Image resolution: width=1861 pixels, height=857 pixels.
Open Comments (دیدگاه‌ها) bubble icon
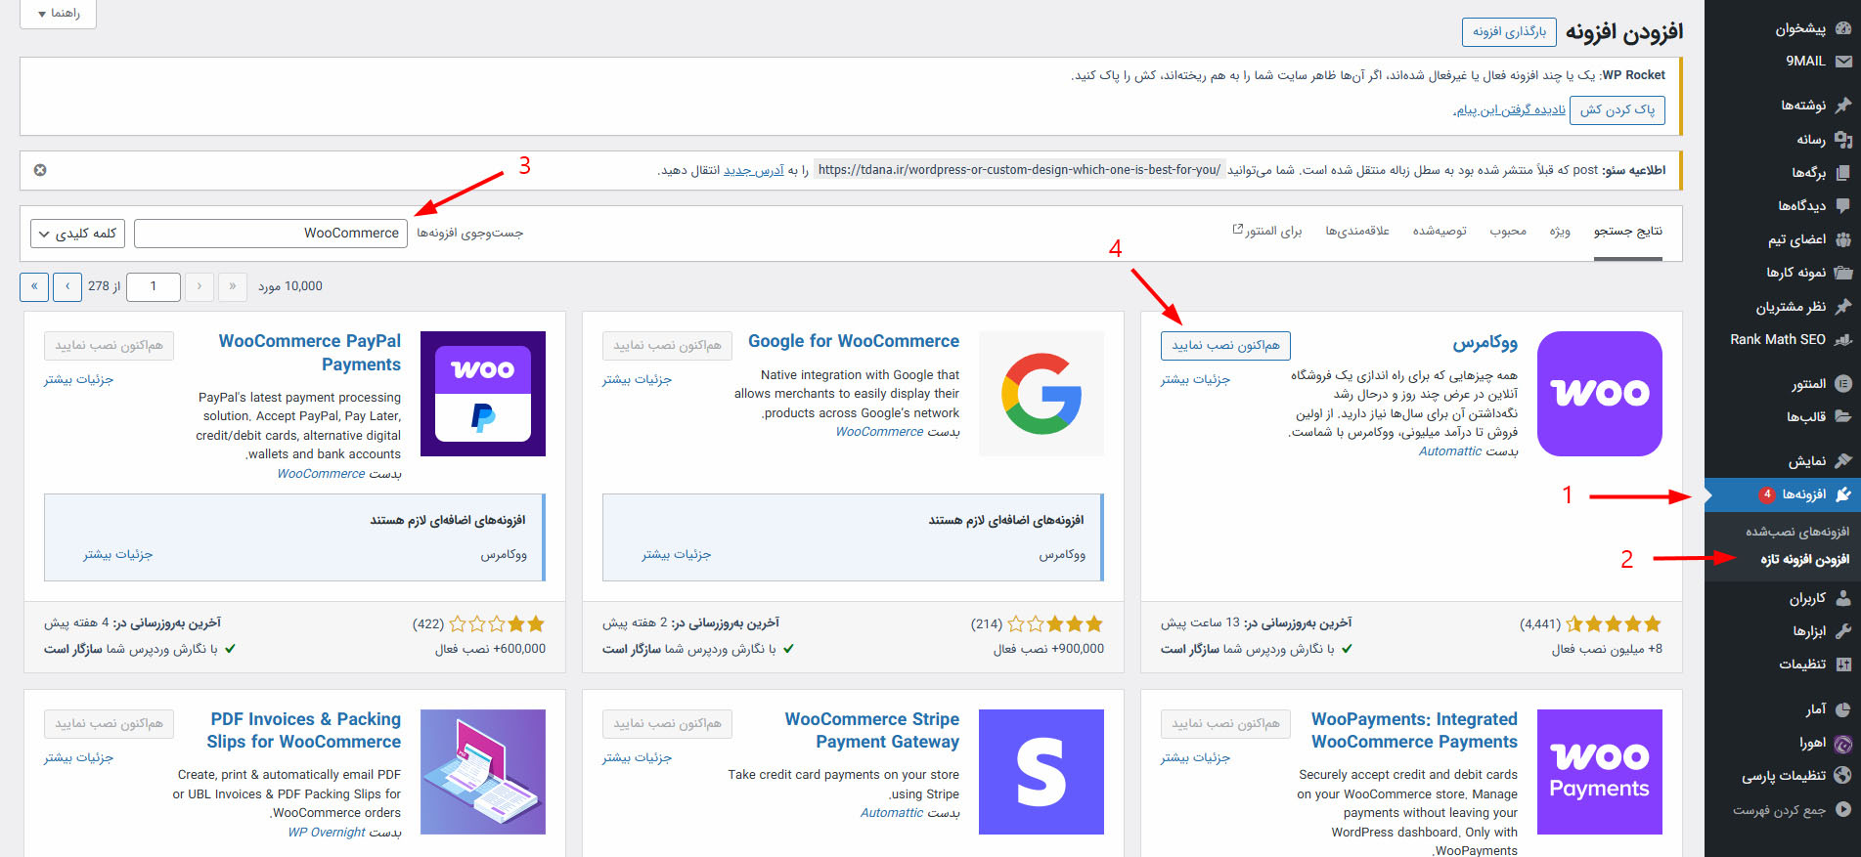[x=1842, y=205]
